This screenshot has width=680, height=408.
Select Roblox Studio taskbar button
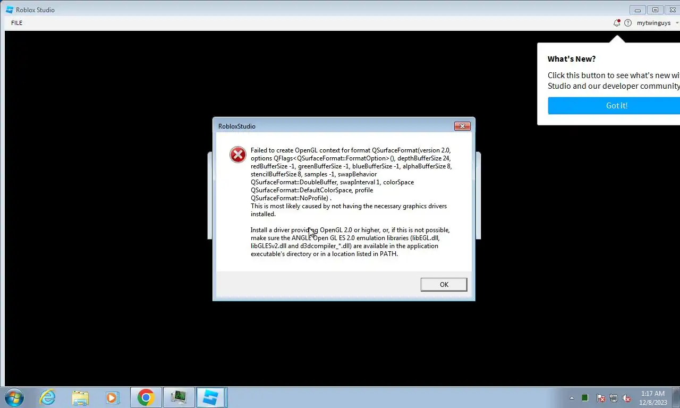click(x=211, y=397)
